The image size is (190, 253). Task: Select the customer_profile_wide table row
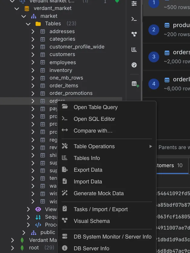61,47
